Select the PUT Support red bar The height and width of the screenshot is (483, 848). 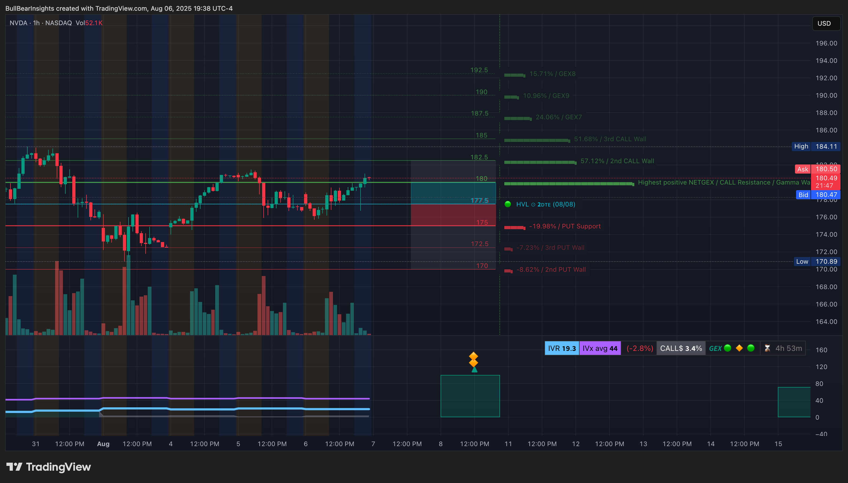pos(515,228)
